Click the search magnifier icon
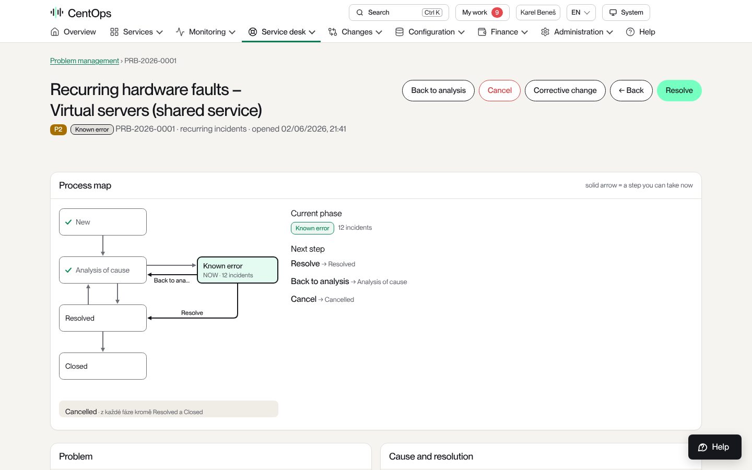The height and width of the screenshot is (470, 752). 360,13
